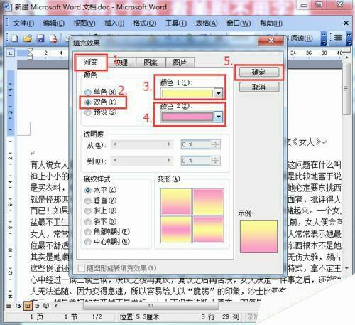Click the yellow 颜色 1 color swatch
This screenshot has width=355, height=325.
pyautogui.click(x=187, y=93)
